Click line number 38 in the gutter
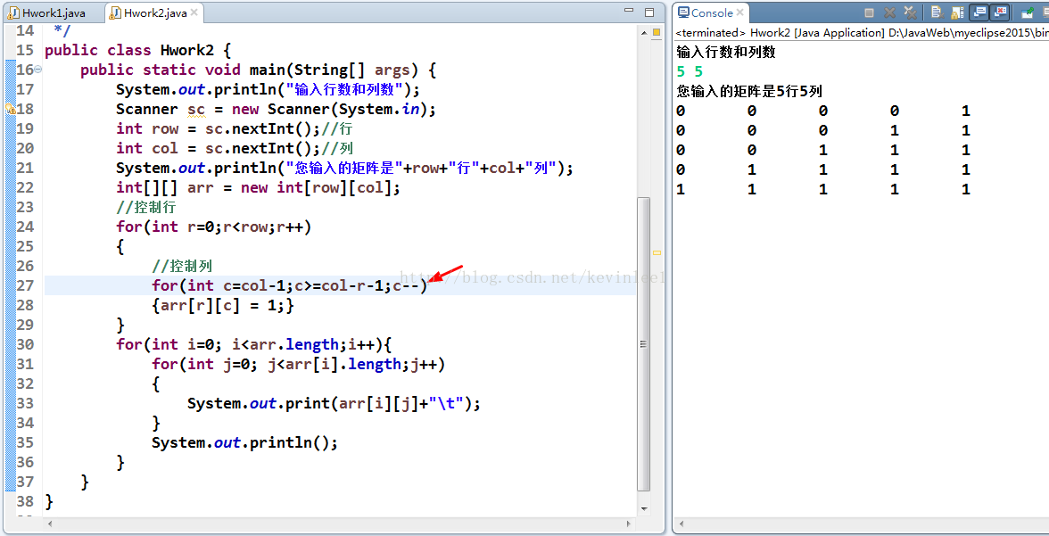 click(x=25, y=500)
